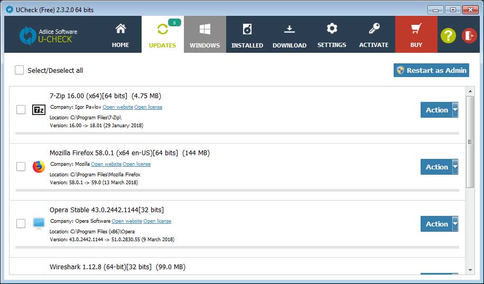The height and width of the screenshot is (284, 484).
Task: Click Action button for 7-Zip
Action: coord(436,110)
